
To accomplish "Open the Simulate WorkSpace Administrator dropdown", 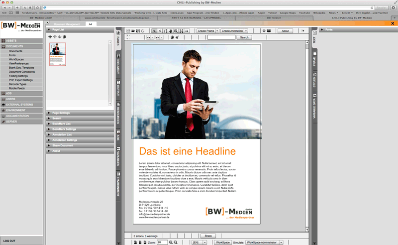I will (281, 242).
